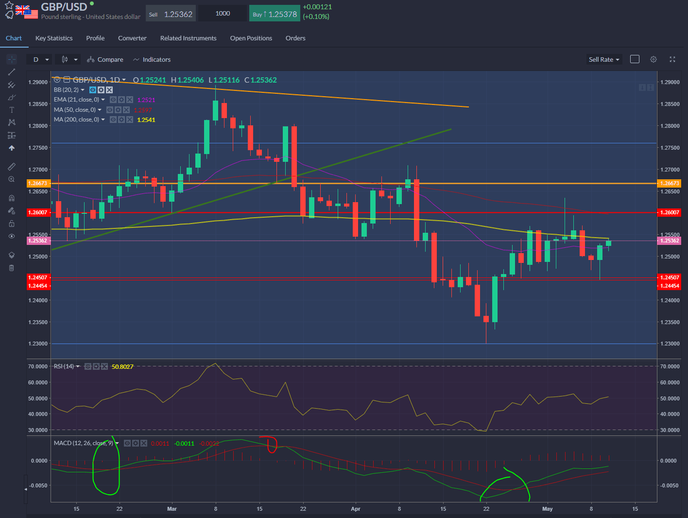Remove the MACD indicator
This screenshot has width=688, height=518.
coord(144,443)
